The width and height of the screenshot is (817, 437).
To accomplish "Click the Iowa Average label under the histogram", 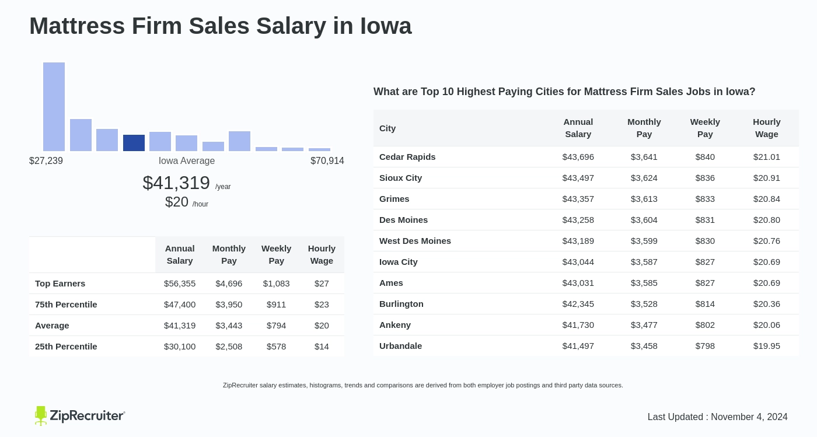I will point(187,161).
